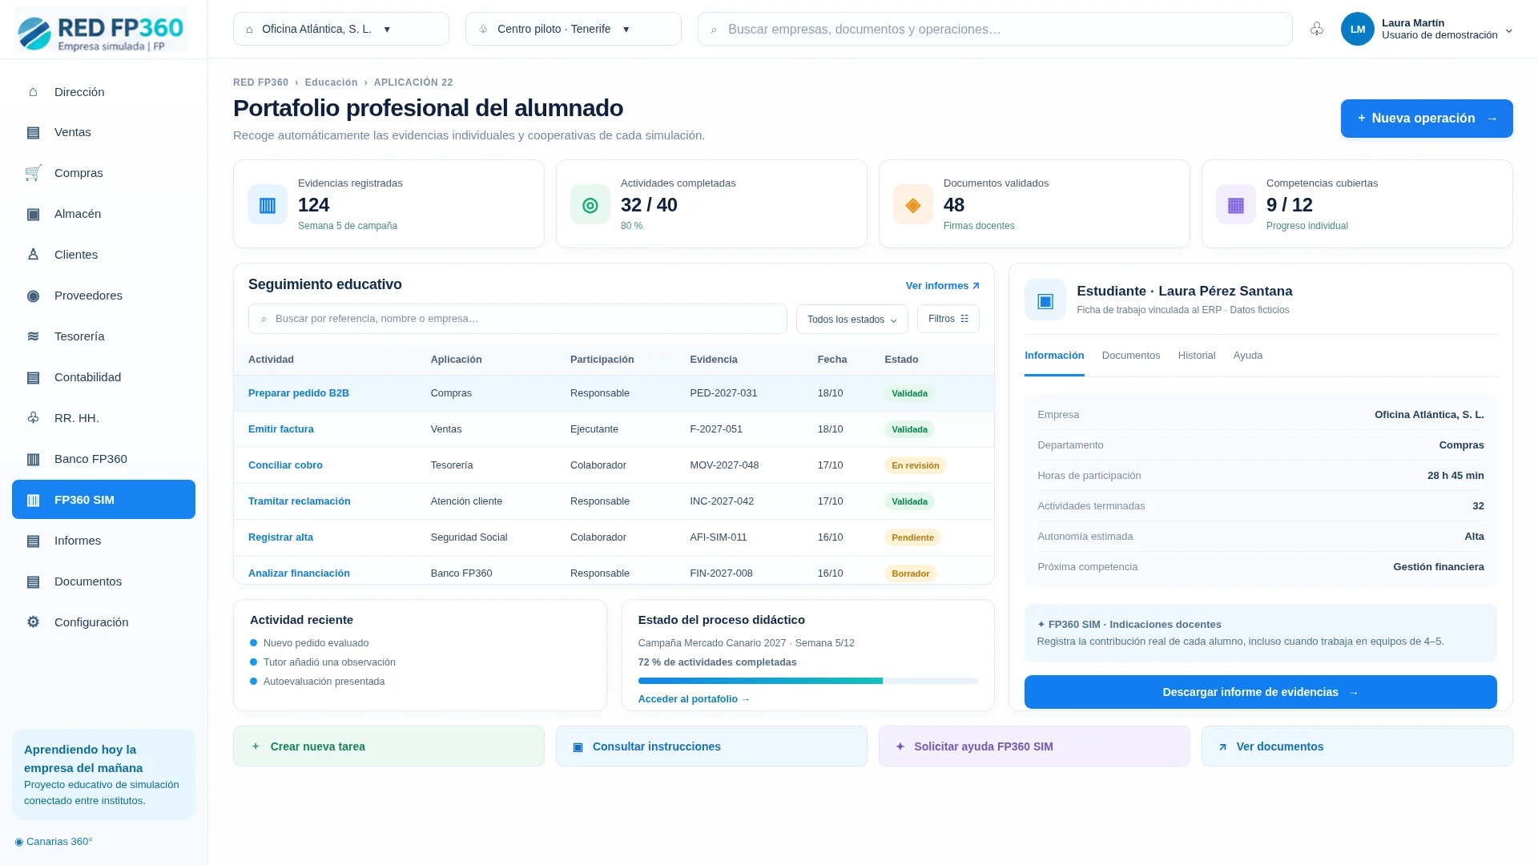
Task: Open the Centro piloto · Tenerife dropdown
Action: 574,29
